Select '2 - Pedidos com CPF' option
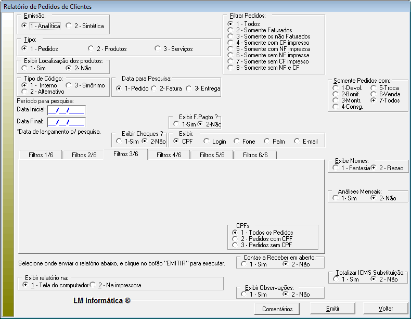This screenshot has width=411, height=319. pos(236,239)
